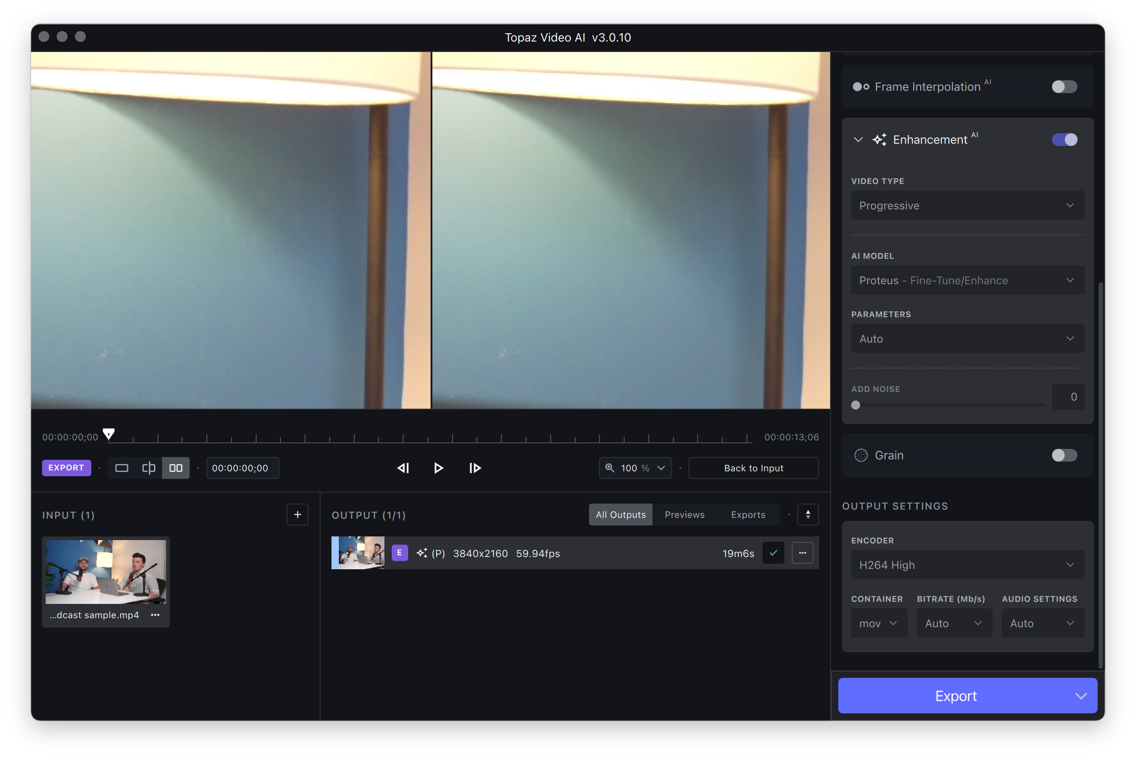Select split view comparison icon
The height and width of the screenshot is (759, 1136).
coord(149,468)
